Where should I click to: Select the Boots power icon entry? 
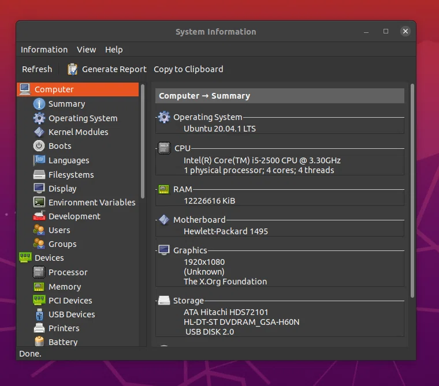coord(39,146)
